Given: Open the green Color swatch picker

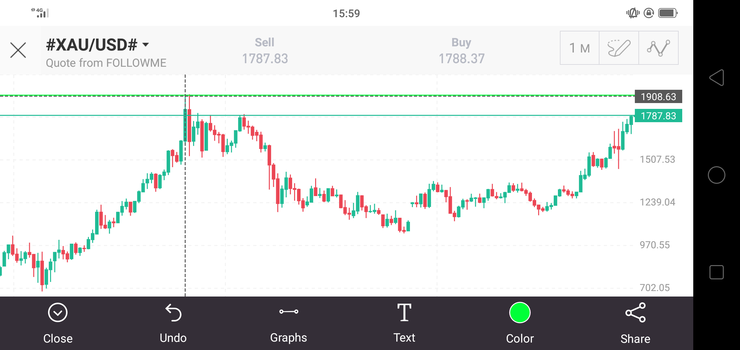Looking at the screenshot, I should pyautogui.click(x=520, y=313).
